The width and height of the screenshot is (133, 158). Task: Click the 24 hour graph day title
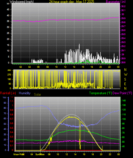click(72, 1)
